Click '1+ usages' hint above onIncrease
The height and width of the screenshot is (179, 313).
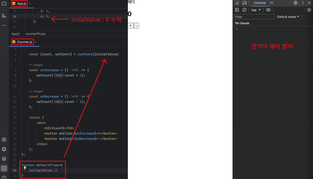pos(36,65)
